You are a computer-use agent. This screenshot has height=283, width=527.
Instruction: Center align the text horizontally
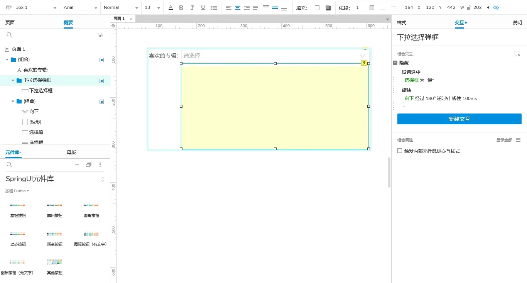[x=238, y=8]
